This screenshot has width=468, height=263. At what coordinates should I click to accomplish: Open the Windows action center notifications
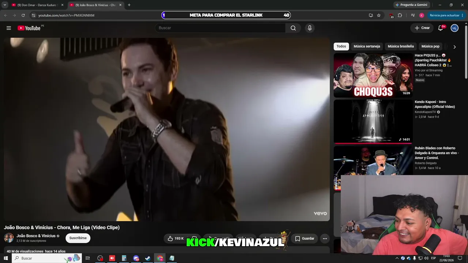[460, 258]
